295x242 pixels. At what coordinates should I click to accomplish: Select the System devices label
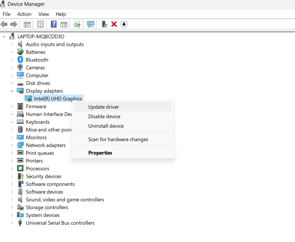tap(43, 215)
